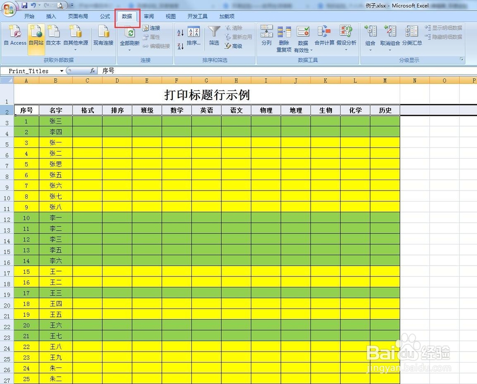The height and width of the screenshot is (384, 477).
Task: Select header cell 历史
Action: (x=385, y=110)
